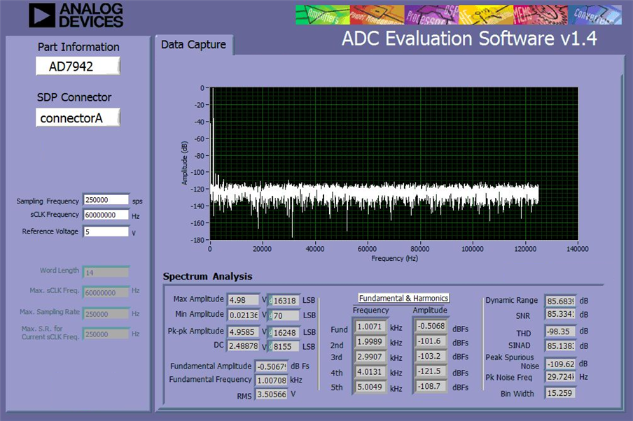Click the Word Length field showing 14
The width and height of the screenshot is (633, 421).
[106, 273]
